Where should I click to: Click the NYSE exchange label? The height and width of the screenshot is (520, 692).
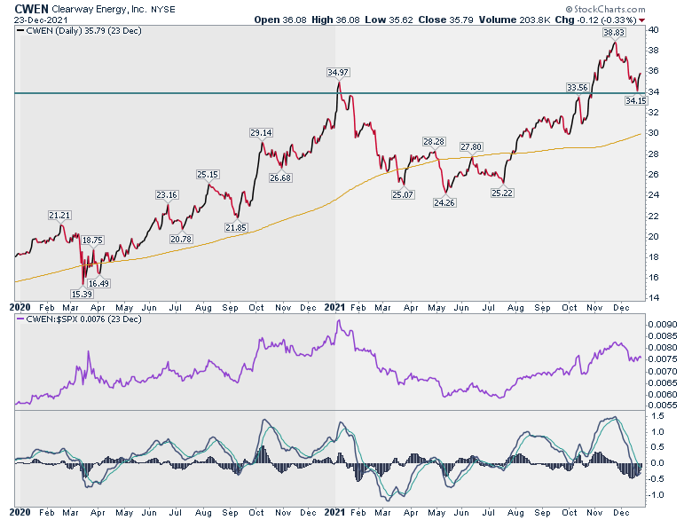(163, 9)
